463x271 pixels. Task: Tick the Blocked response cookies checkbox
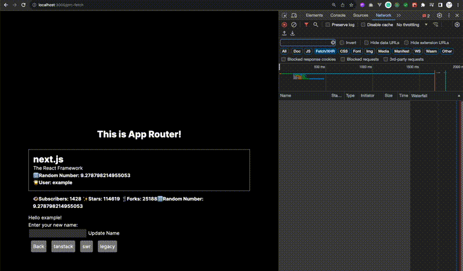click(284, 60)
